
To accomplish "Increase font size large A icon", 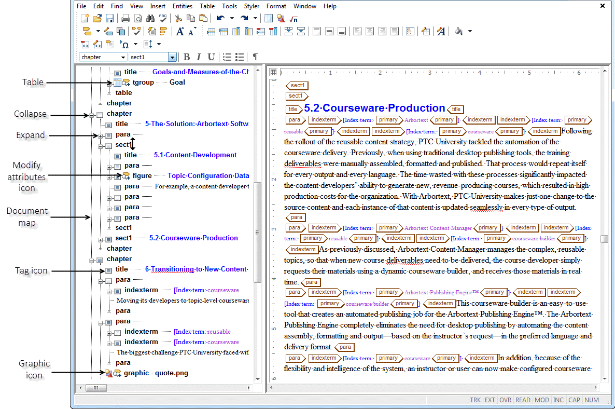I will pos(180,31).
